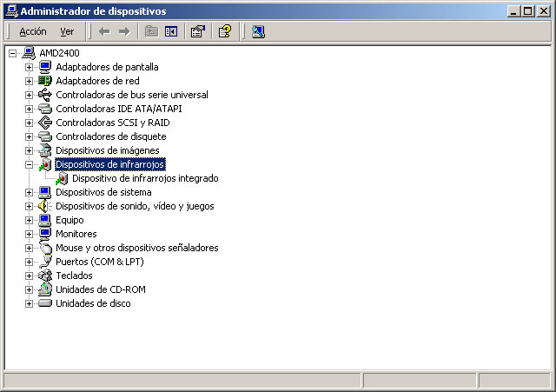Image resolution: width=556 pixels, height=392 pixels.
Task: Click the imaging devices scanner icon
Action: [x=45, y=150]
